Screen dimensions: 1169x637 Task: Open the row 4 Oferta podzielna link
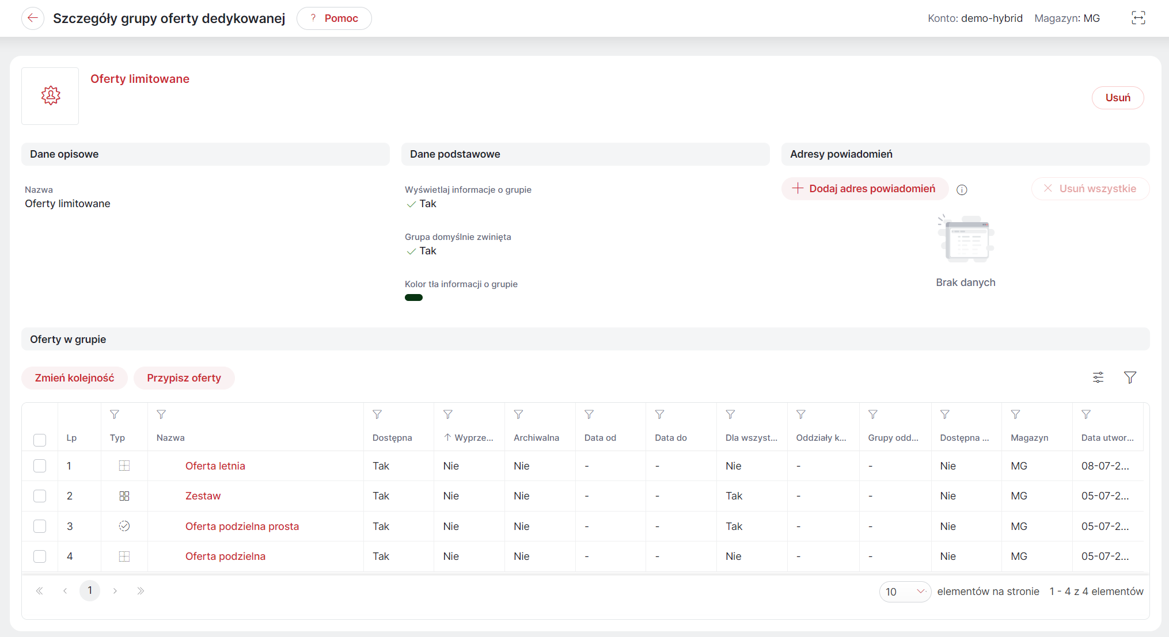(225, 556)
